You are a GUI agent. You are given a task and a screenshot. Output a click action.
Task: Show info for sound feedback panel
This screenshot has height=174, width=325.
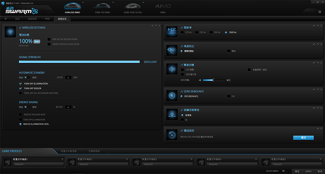(x=321, y=63)
